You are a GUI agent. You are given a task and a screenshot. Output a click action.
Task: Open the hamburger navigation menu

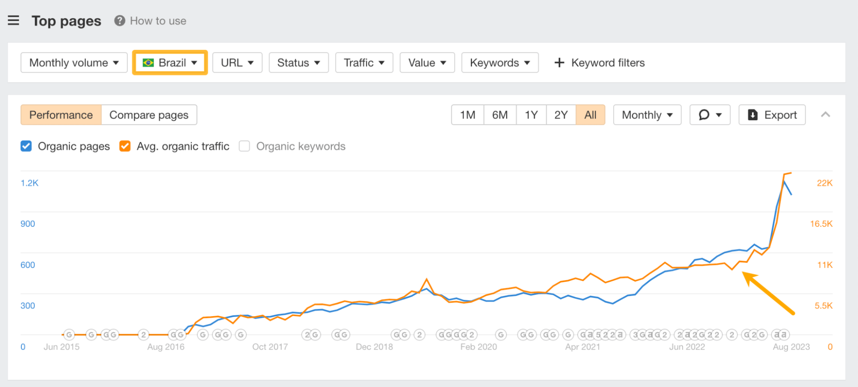point(13,20)
